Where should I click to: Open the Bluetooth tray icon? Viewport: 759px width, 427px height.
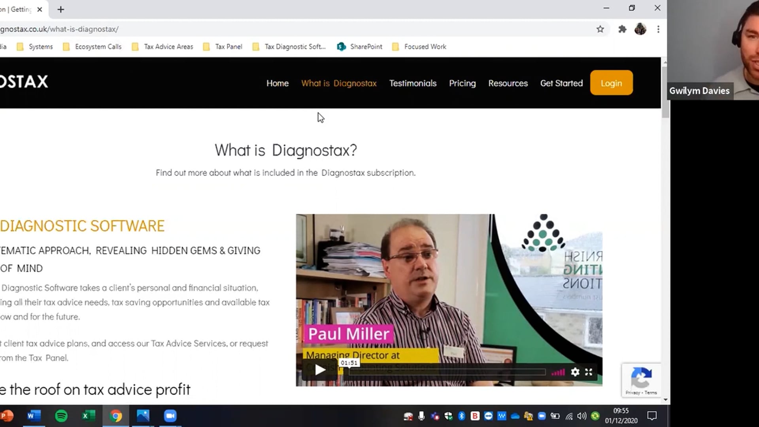[462, 416]
